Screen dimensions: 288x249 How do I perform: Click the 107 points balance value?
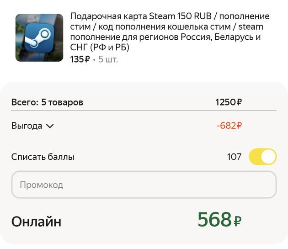pyautogui.click(x=234, y=157)
